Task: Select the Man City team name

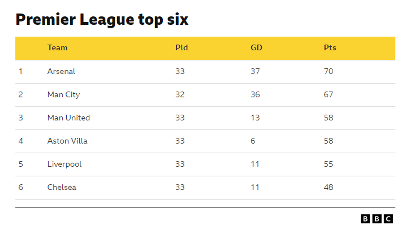Action: click(63, 95)
